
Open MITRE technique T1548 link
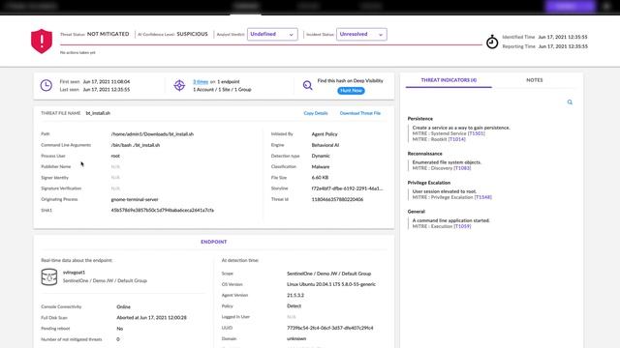482,197
